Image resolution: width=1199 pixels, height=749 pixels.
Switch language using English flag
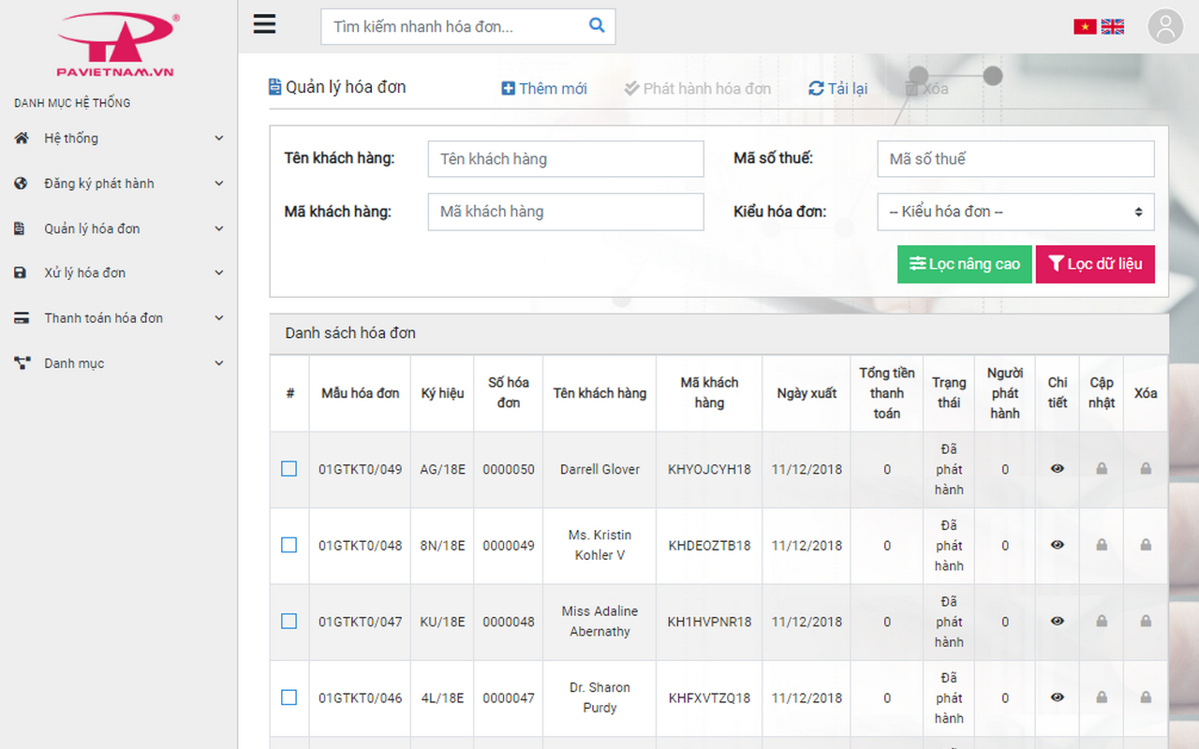point(1113,27)
